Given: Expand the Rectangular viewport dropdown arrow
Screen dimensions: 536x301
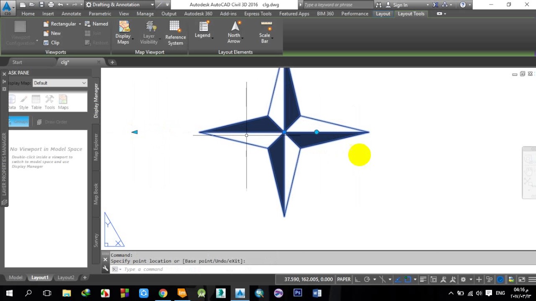Looking at the screenshot, I should [80, 24].
